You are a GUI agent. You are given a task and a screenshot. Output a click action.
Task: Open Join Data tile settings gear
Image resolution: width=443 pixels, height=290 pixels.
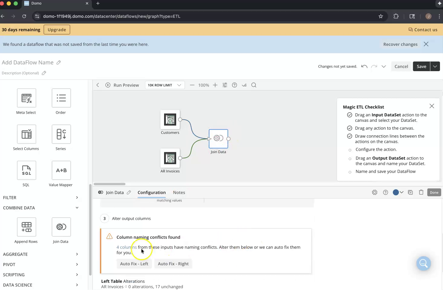pyautogui.click(x=375, y=192)
